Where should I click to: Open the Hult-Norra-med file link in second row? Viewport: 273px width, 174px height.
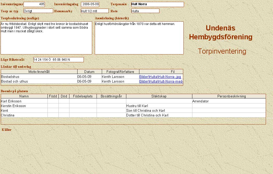pos(161,82)
